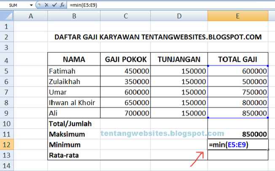Click the empty Rata-rata cell in column E
The width and height of the screenshot is (275, 171).
pos(238,155)
